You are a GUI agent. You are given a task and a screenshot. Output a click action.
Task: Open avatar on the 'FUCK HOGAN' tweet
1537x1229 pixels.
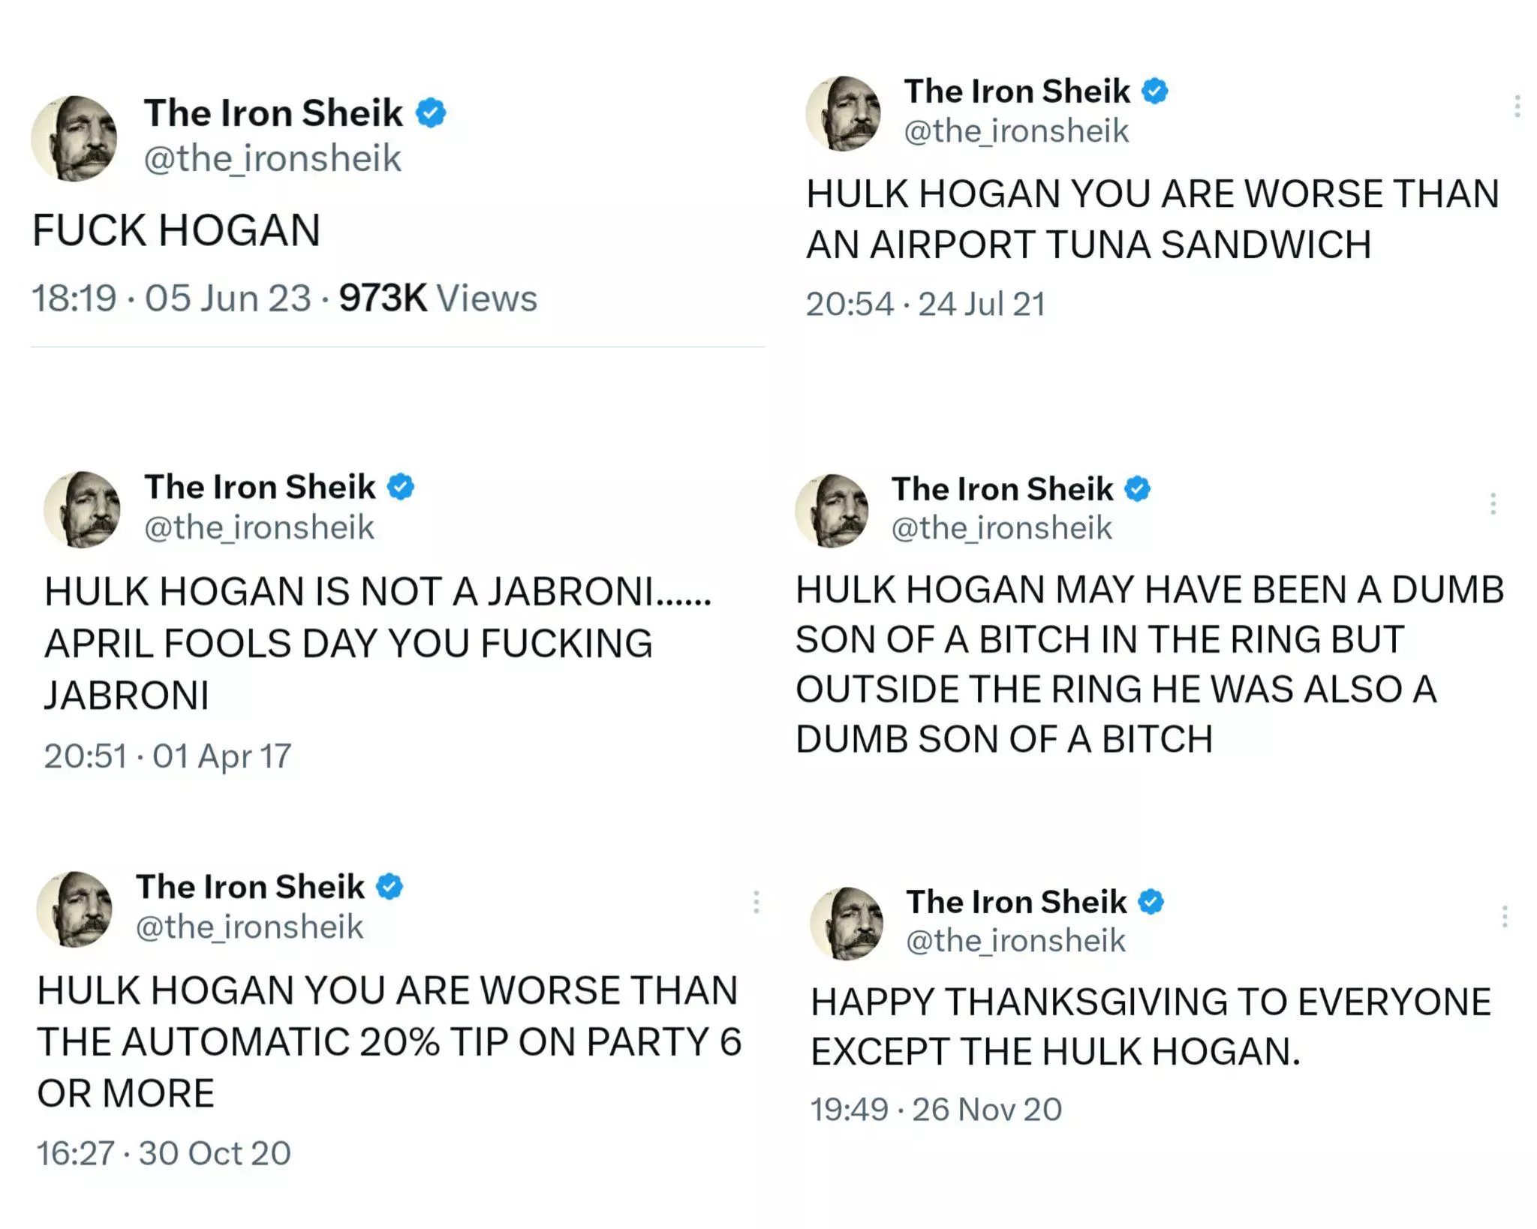(x=74, y=138)
